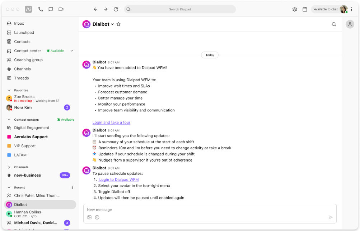Click the Available to chat status button
This screenshot has width=360, height=231.
point(326,9)
